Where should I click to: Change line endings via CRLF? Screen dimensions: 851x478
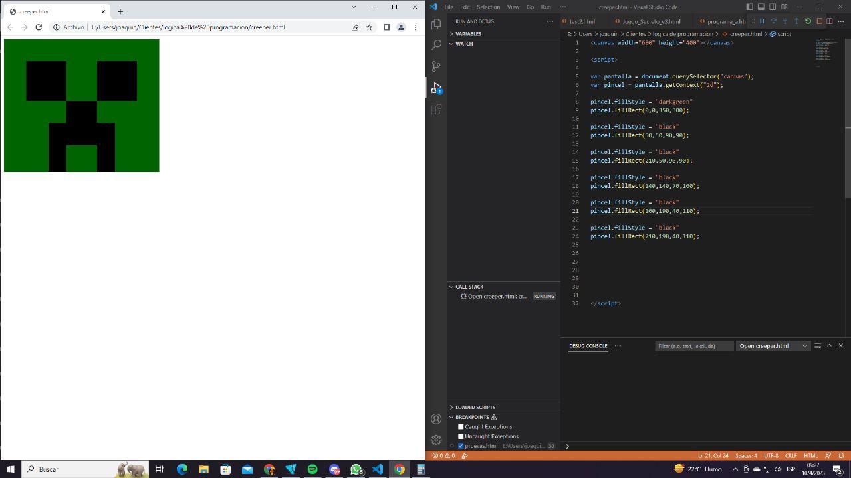[x=791, y=455]
